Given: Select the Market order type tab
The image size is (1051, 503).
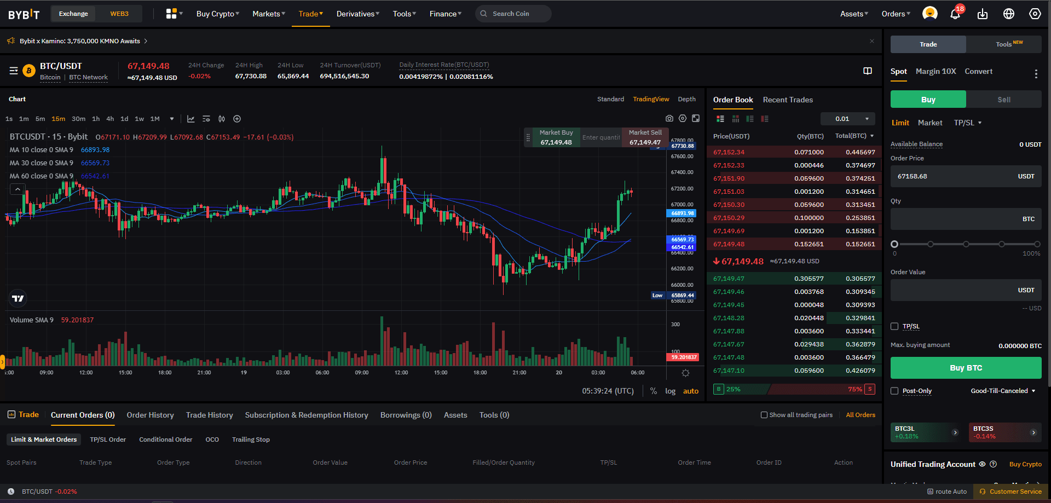Looking at the screenshot, I should pyautogui.click(x=930, y=123).
